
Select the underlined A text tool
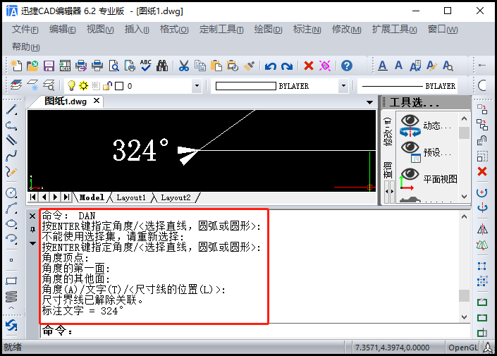point(383,66)
